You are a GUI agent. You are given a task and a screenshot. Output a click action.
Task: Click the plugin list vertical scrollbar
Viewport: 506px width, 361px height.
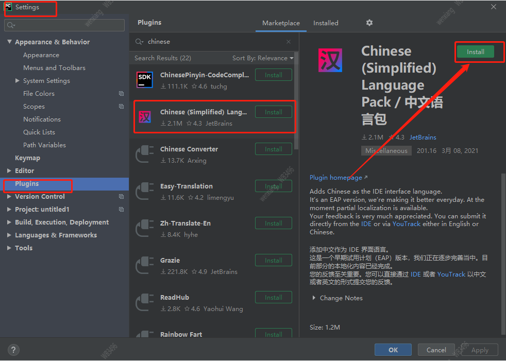296,101
